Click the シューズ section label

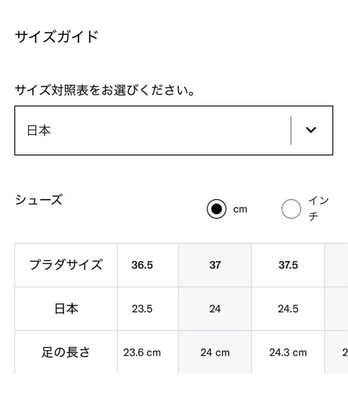coord(39,200)
